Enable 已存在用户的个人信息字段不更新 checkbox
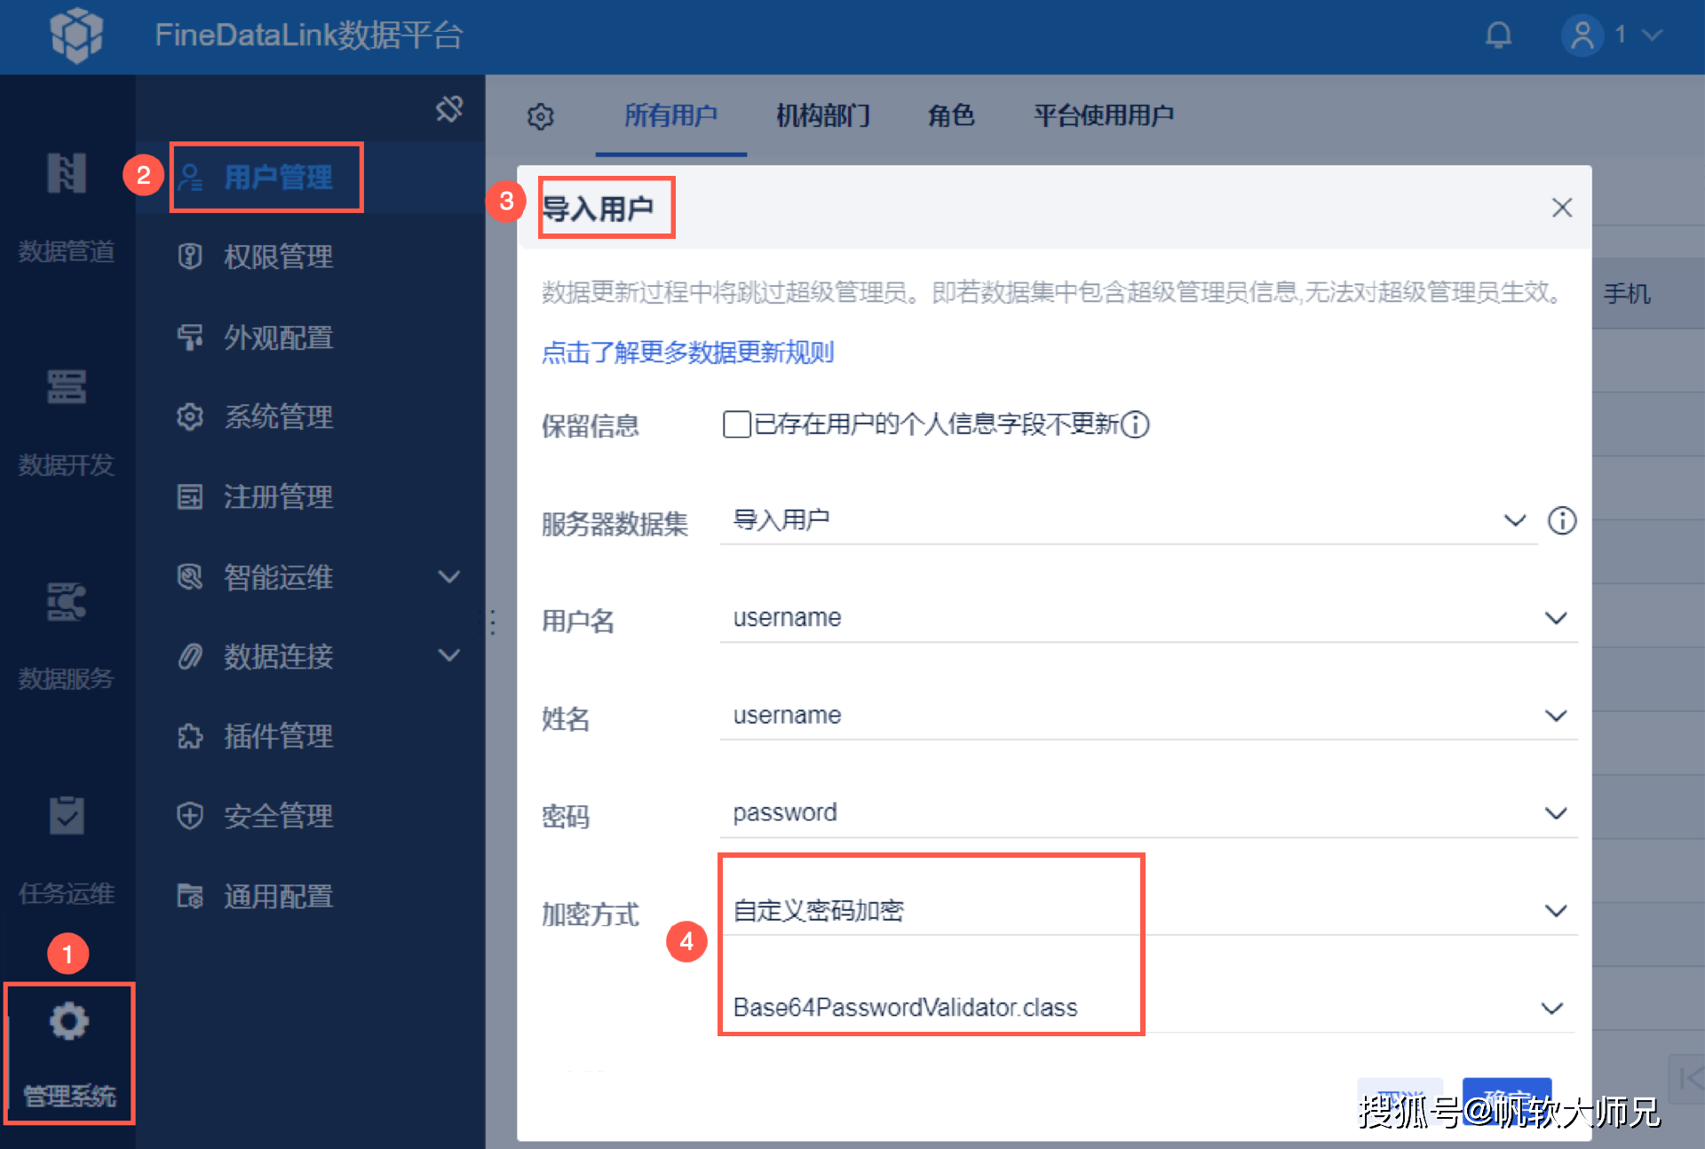 click(x=736, y=424)
